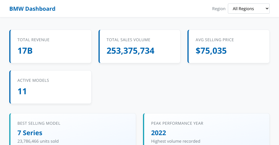The width and height of the screenshot is (279, 145).
Task: Select the 17B revenue value
Action: 25,51
